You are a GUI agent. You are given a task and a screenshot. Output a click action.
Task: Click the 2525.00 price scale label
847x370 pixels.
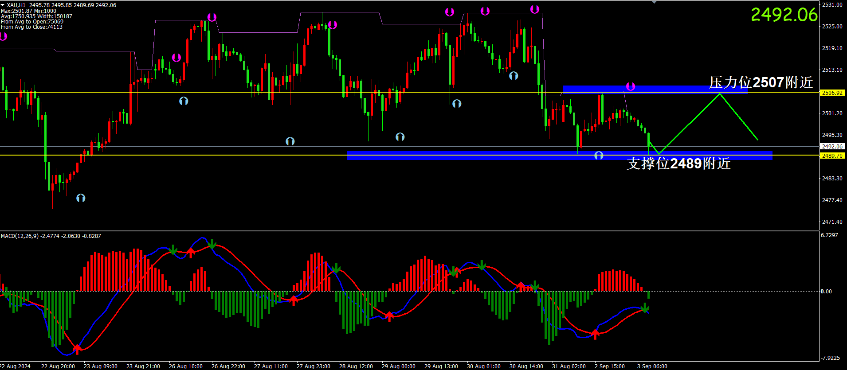(x=832, y=26)
